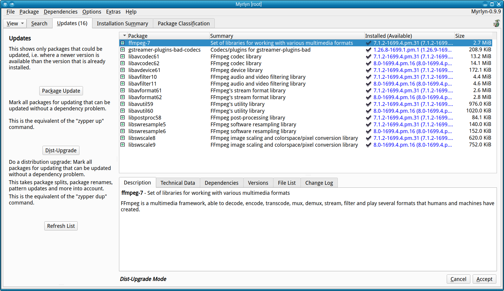Click the version link for libavformat61

tap(413, 91)
